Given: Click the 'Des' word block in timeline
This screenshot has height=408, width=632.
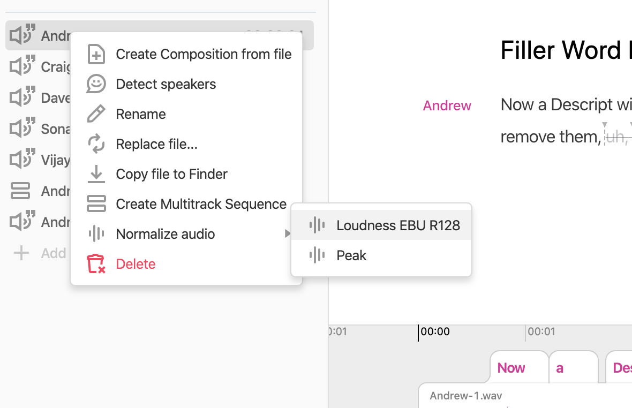Looking at the screenshot, I should click(619, 367).
